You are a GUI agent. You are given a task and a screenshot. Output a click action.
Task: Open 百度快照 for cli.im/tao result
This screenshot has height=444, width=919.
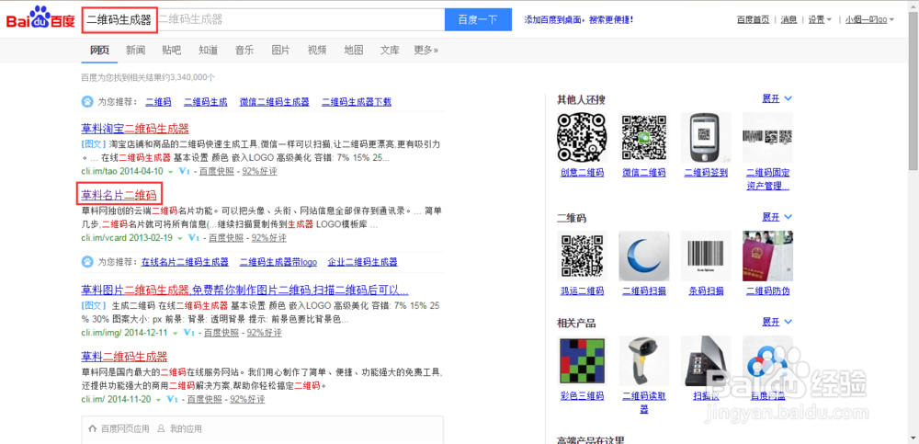point(216,172)
